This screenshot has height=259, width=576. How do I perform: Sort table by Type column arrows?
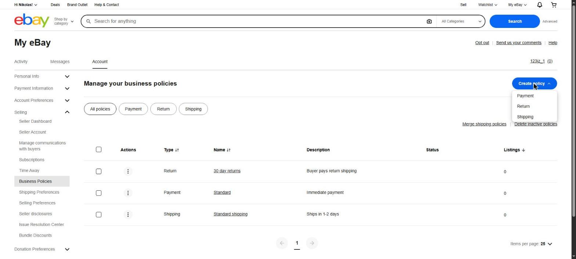177,150
